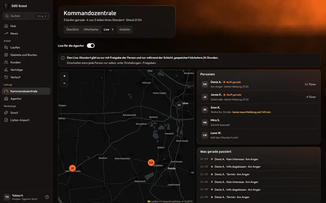Click the JK avatar in Personen
The width and height of the screenshot is (326, 203).
205,97
